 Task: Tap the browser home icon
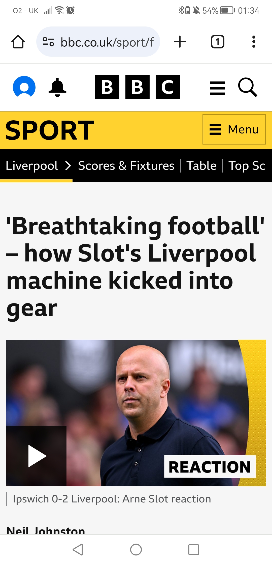(x=18, y=42)
